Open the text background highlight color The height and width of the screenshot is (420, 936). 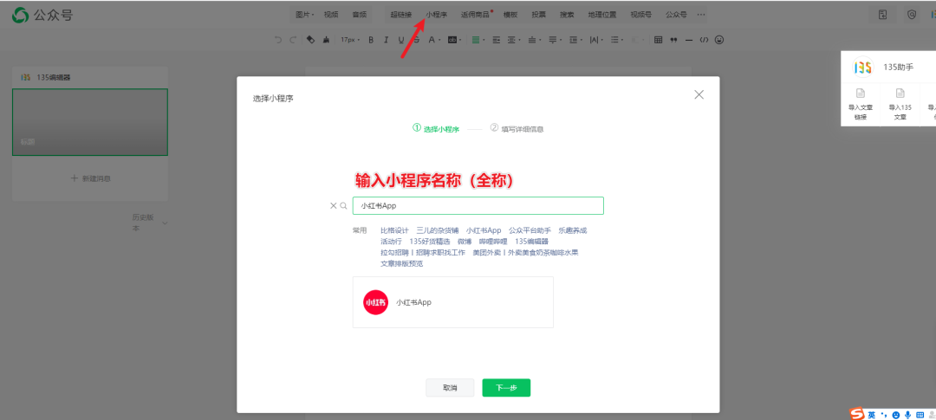pos(454,40)
